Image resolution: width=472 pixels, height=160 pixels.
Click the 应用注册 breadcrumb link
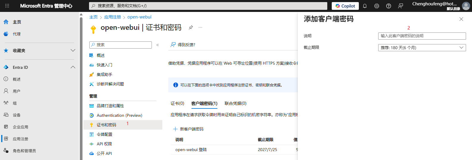pyautogui.click(x=112, y=17)
